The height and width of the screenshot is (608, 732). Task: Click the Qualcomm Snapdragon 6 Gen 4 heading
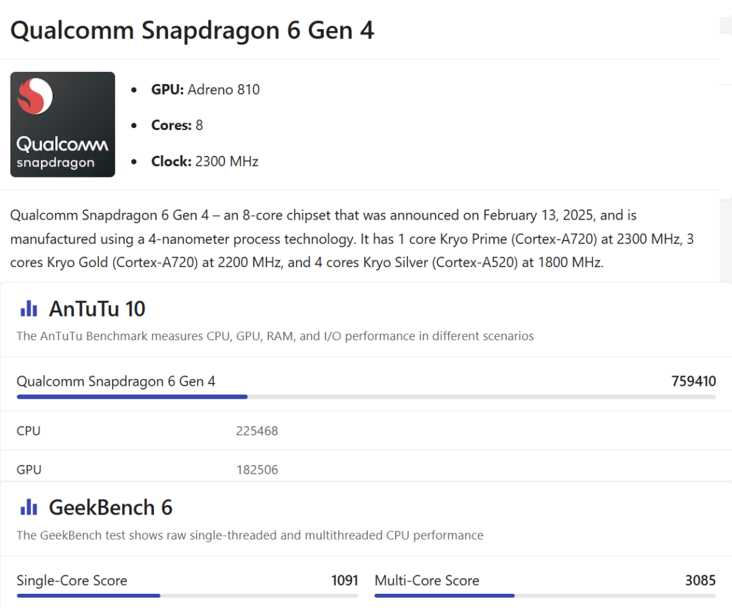pos(192,31)
